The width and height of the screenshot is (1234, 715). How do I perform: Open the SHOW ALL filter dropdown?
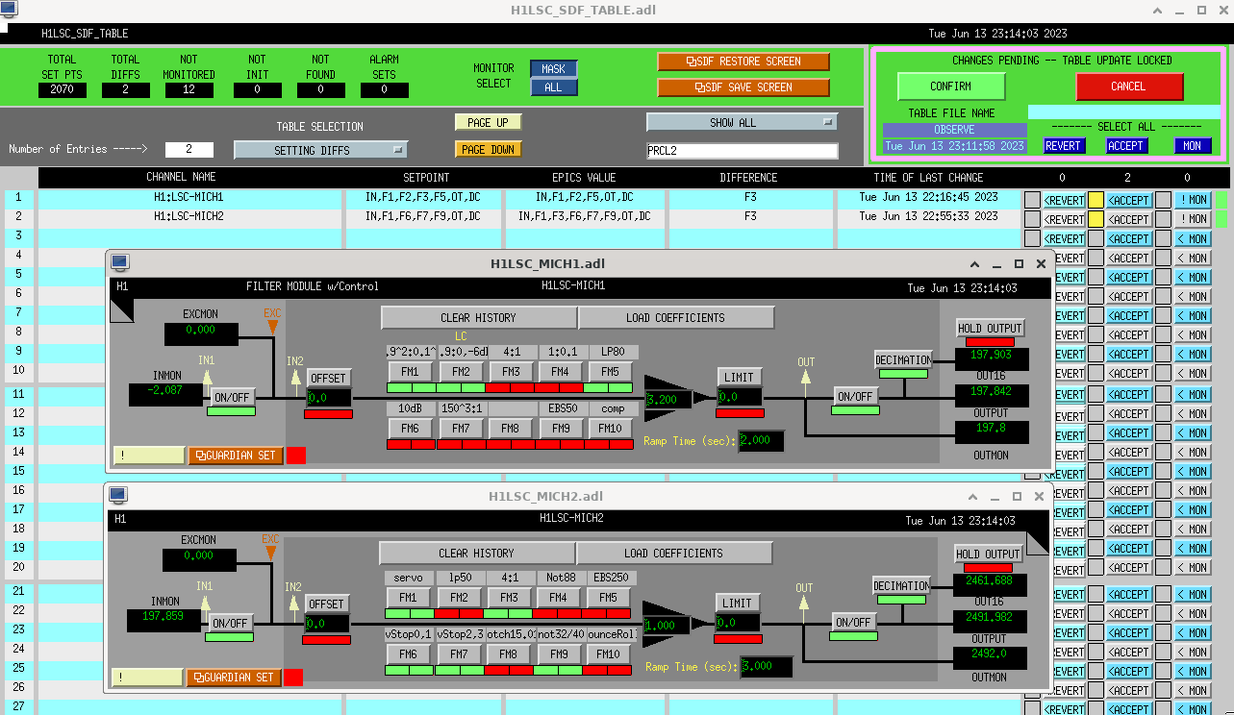pyautogui.click(x=741, y=123)
